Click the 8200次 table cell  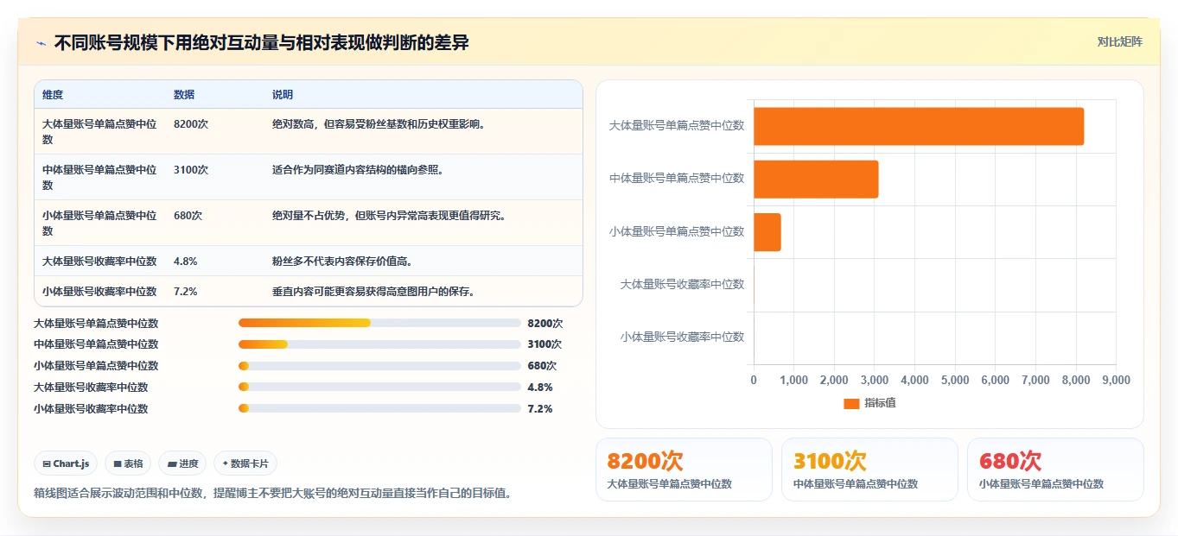191,124
